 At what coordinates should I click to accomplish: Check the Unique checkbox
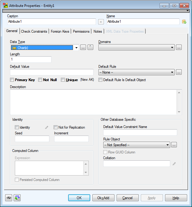tap(63, 80)
